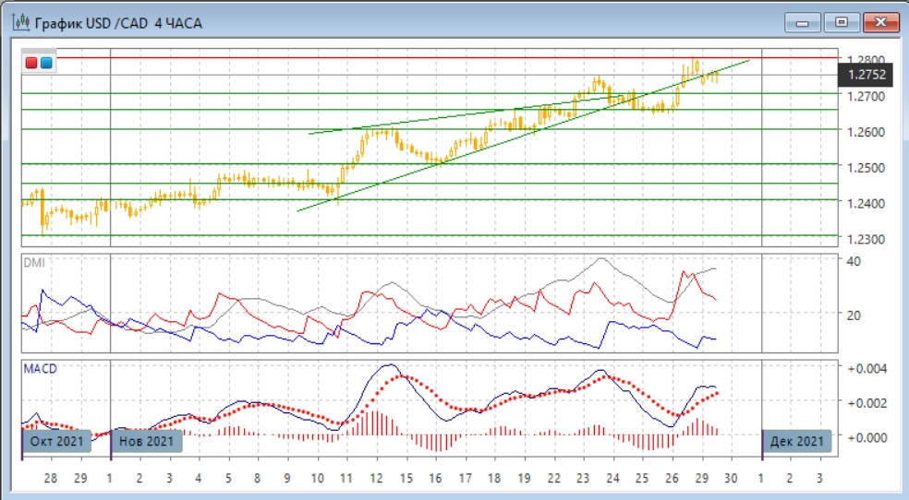Click the Дек 2021 month marker
Image resolution: width=909 pixels, height=500 pixels.
click(798, 442)
